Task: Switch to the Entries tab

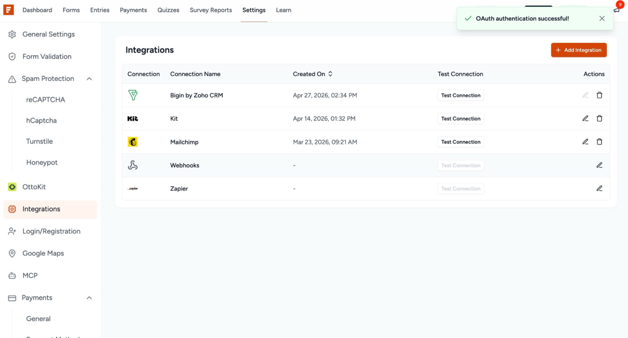Action: point(100,10)
